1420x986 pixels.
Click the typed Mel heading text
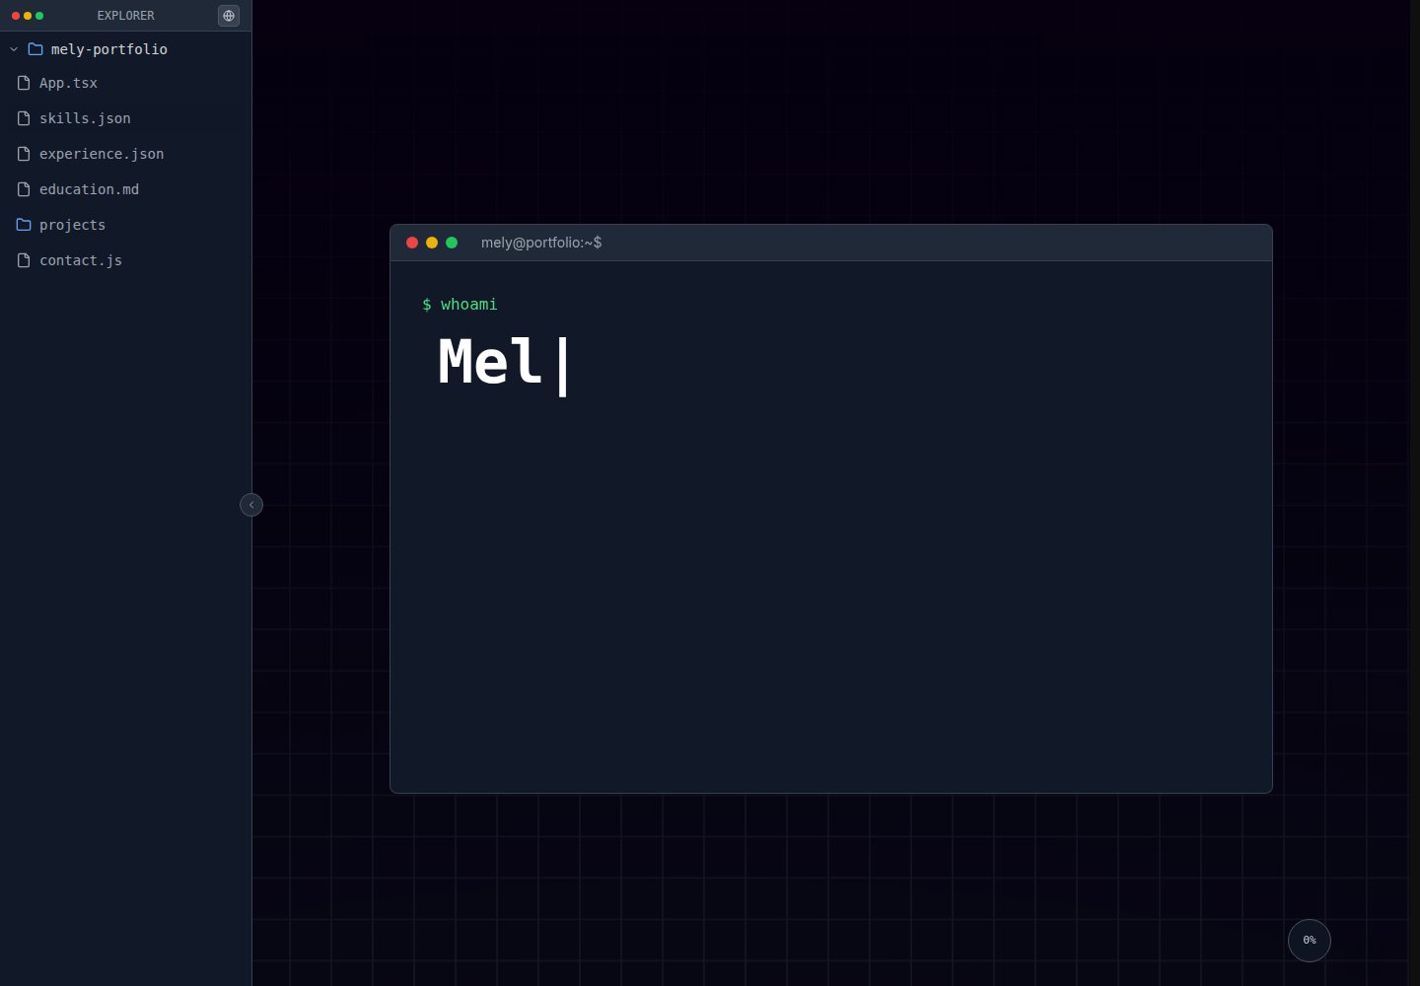(x=490, y=362)
